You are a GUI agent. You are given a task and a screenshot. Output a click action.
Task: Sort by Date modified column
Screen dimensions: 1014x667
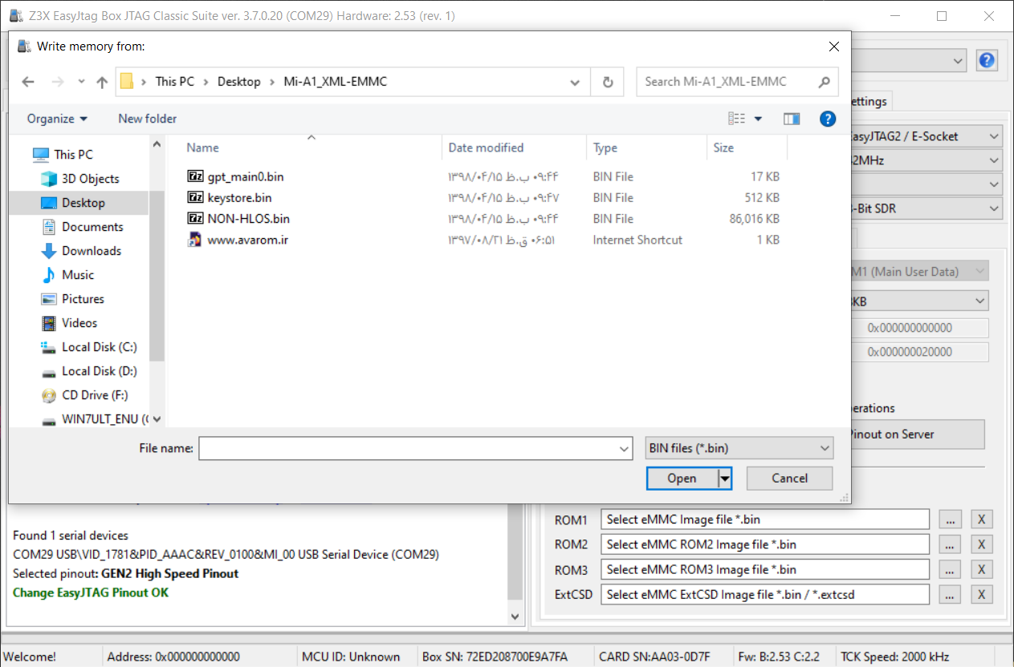coord(486,148)
